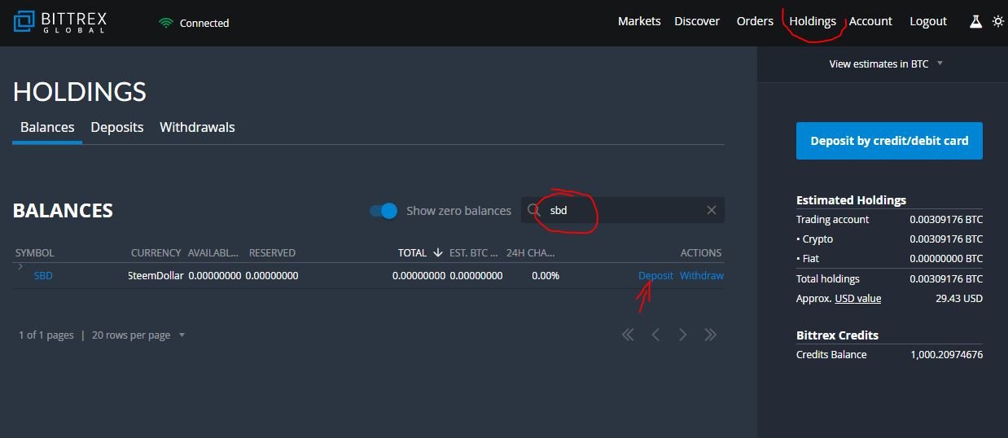Go to the next page arrow

pos(683,335)
